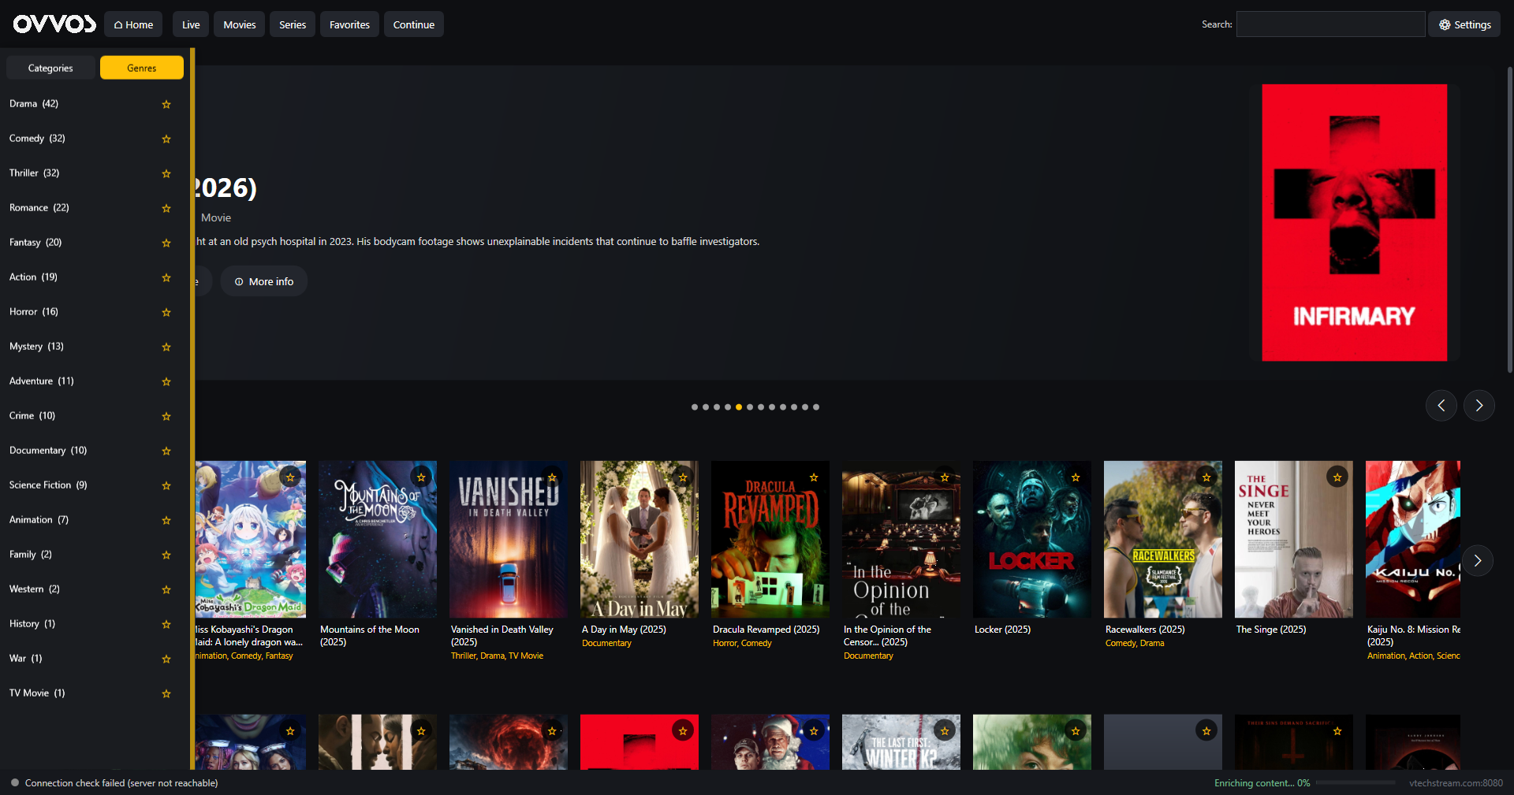Click the Documentary genre star
This screenshot has height=795, width=1514.
(166, 451)
